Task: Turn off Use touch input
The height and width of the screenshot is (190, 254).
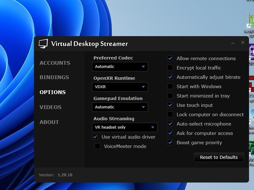Action: 170,105
